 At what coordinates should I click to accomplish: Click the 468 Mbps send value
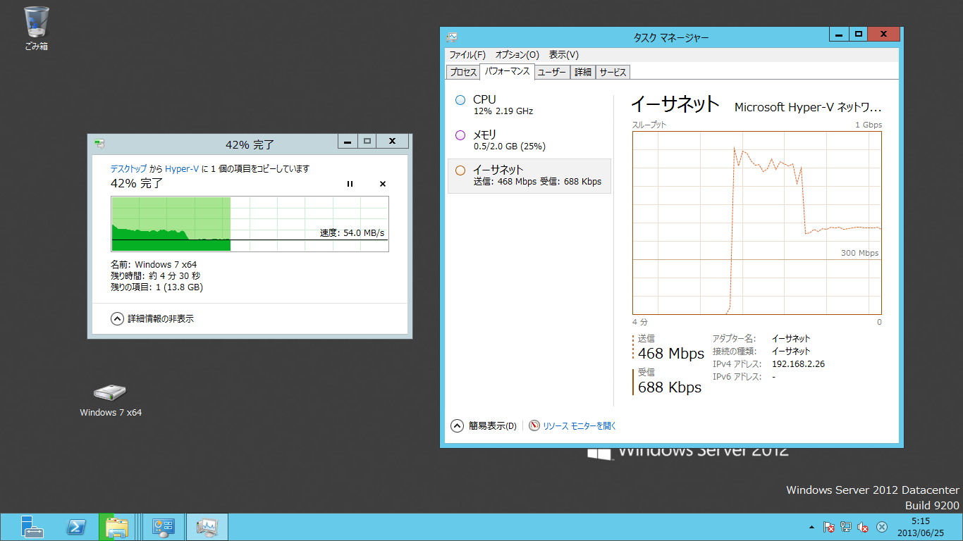671,354
